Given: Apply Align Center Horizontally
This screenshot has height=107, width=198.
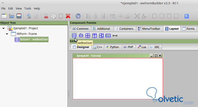Looking at the screenshot, I should 95,16.
